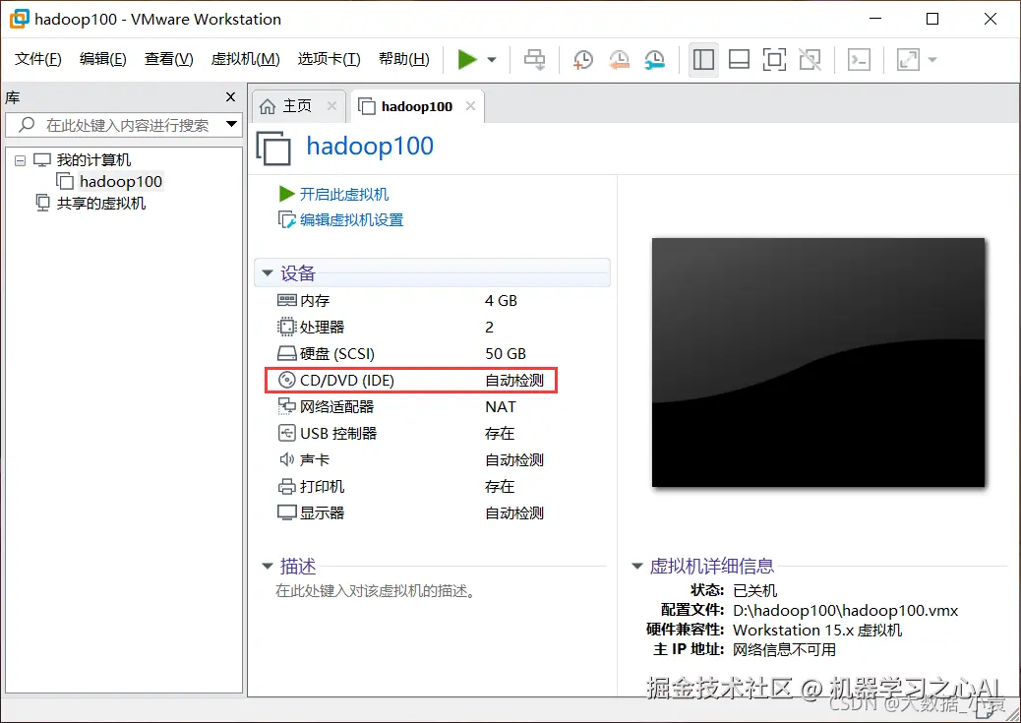Click the large hadoop100 VM title heading
Image resolution: width=1021 pixels, height=723 pixels.
[x=369, y=146]
